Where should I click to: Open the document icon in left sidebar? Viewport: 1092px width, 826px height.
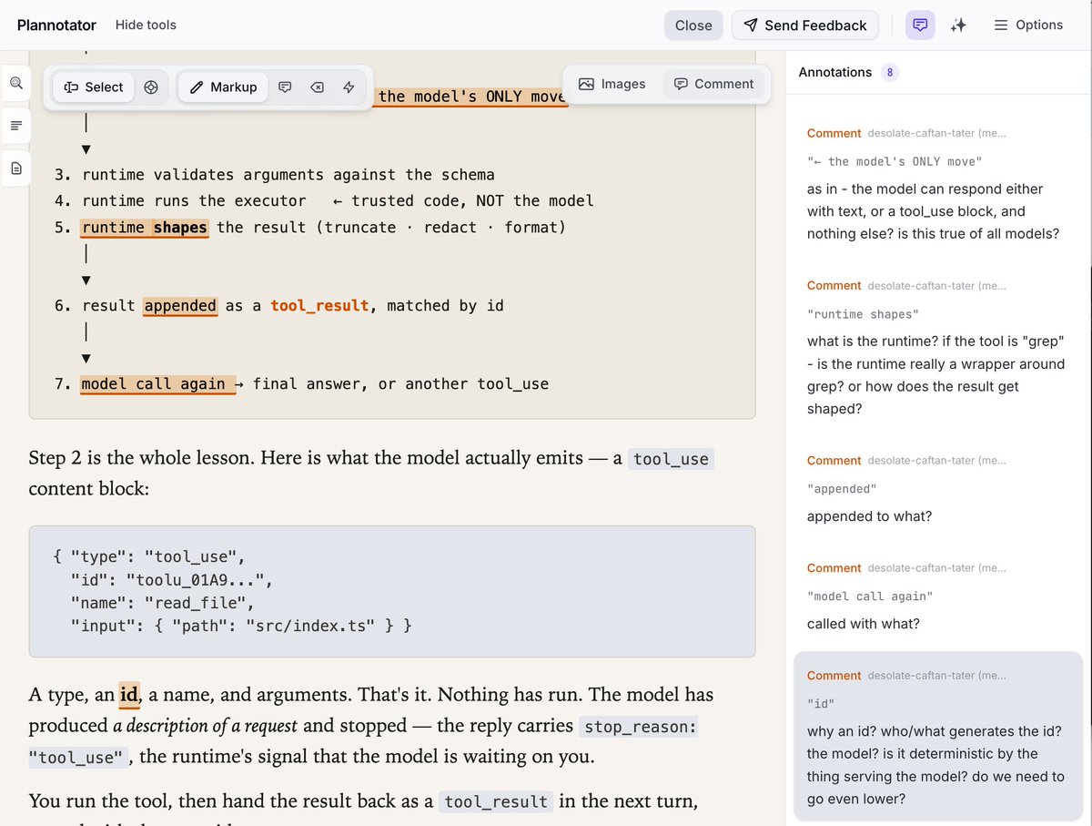click(x=15, y=168)
